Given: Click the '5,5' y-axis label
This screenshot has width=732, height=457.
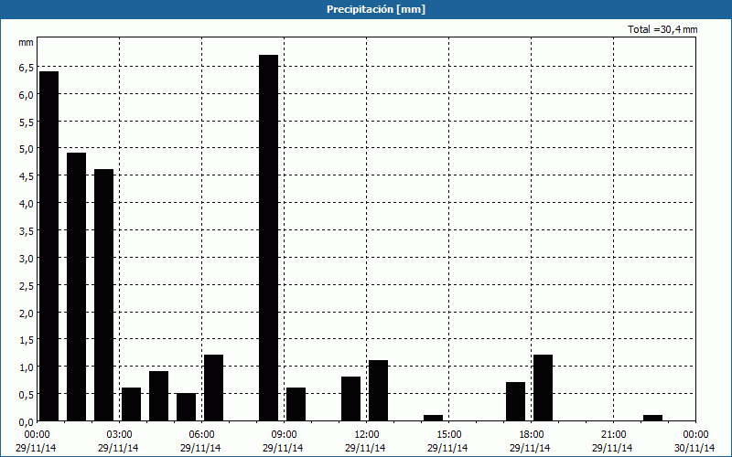Looking at the screenshot, I should point(27,122).
